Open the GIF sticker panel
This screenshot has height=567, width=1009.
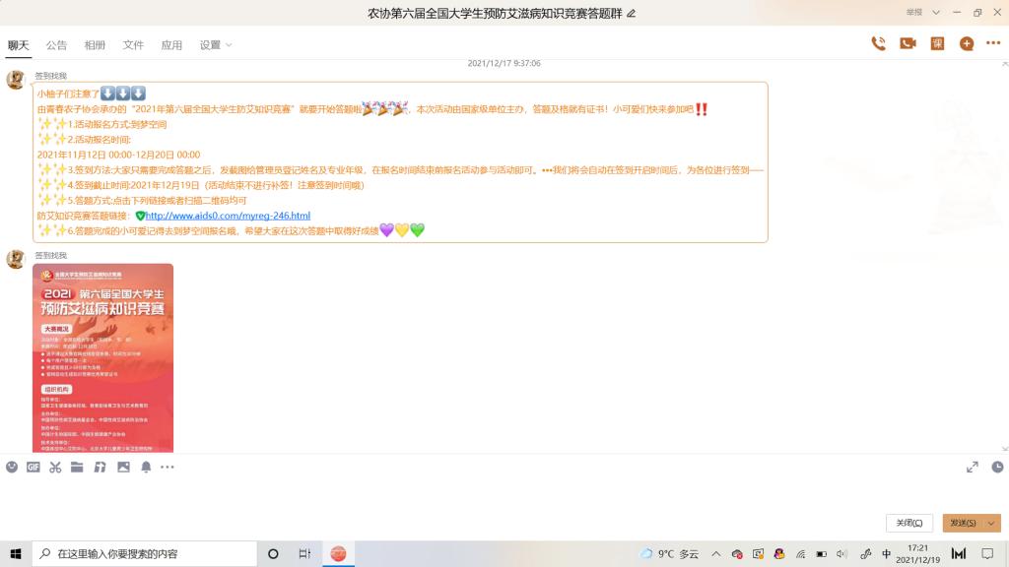pos(34,467)
